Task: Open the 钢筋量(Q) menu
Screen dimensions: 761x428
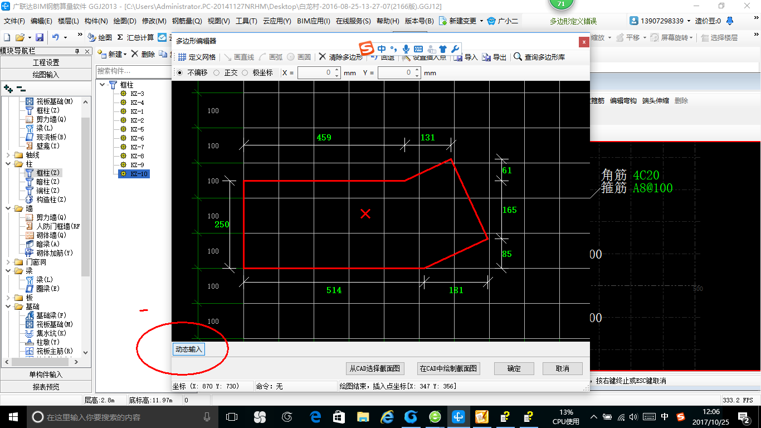Action: [187, 21]
